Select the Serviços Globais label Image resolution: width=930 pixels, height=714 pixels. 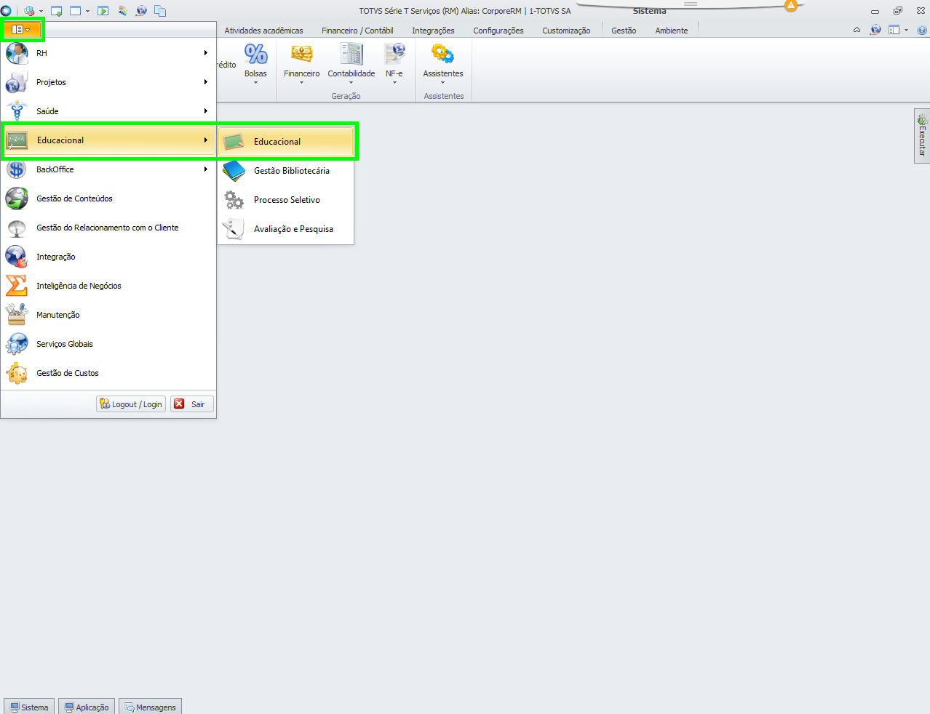click(x=65, y=344)
